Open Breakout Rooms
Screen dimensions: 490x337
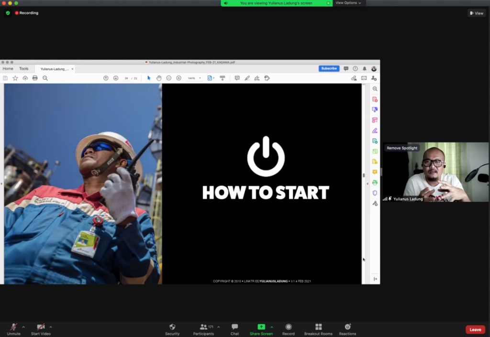[318, 329]
